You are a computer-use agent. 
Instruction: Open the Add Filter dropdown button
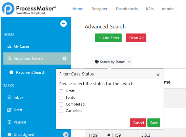coord(108,38)
